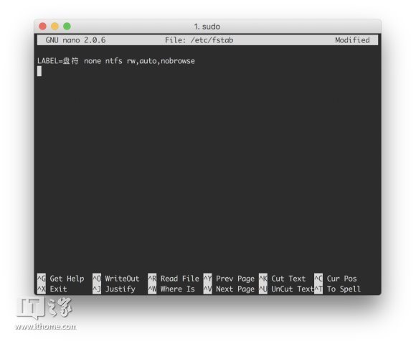Click the ^W Where Is shortcut

pyautogui.click(x=171, y=289)
